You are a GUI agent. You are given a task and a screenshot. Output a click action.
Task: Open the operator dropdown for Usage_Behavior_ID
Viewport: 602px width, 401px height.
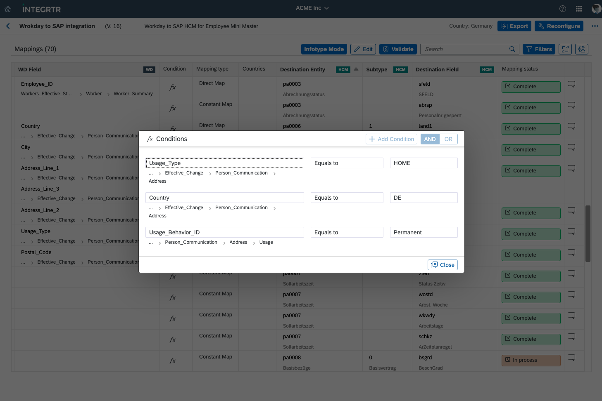[347, 232]
